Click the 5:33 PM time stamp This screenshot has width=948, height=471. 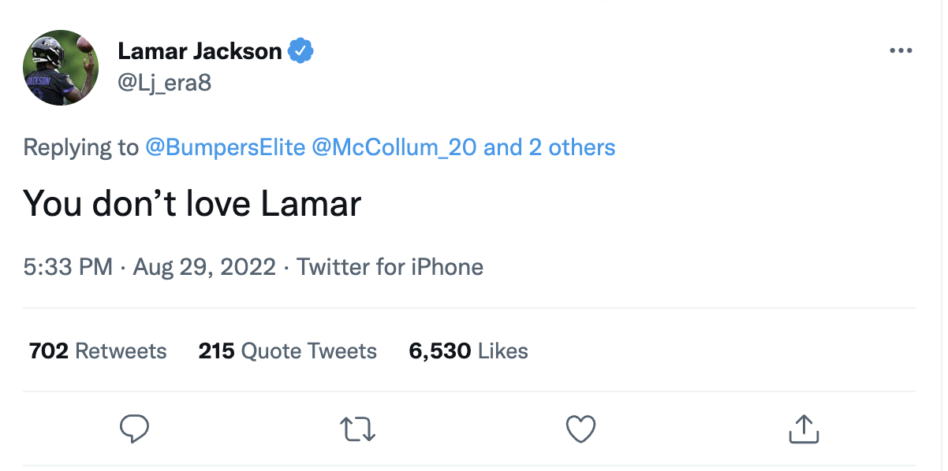(68, 267)
